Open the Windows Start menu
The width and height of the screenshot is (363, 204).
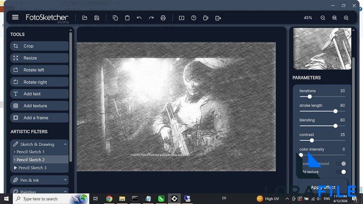tap(6, 199)
